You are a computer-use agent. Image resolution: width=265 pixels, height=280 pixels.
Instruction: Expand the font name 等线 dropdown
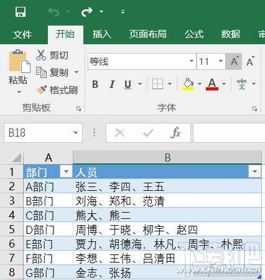coord(192,61)
